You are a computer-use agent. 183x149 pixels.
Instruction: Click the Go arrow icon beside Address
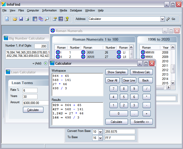168,19
